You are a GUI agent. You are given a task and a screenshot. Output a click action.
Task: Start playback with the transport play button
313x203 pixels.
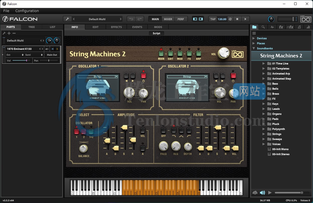pyautogui.click(x=245, y=19)
